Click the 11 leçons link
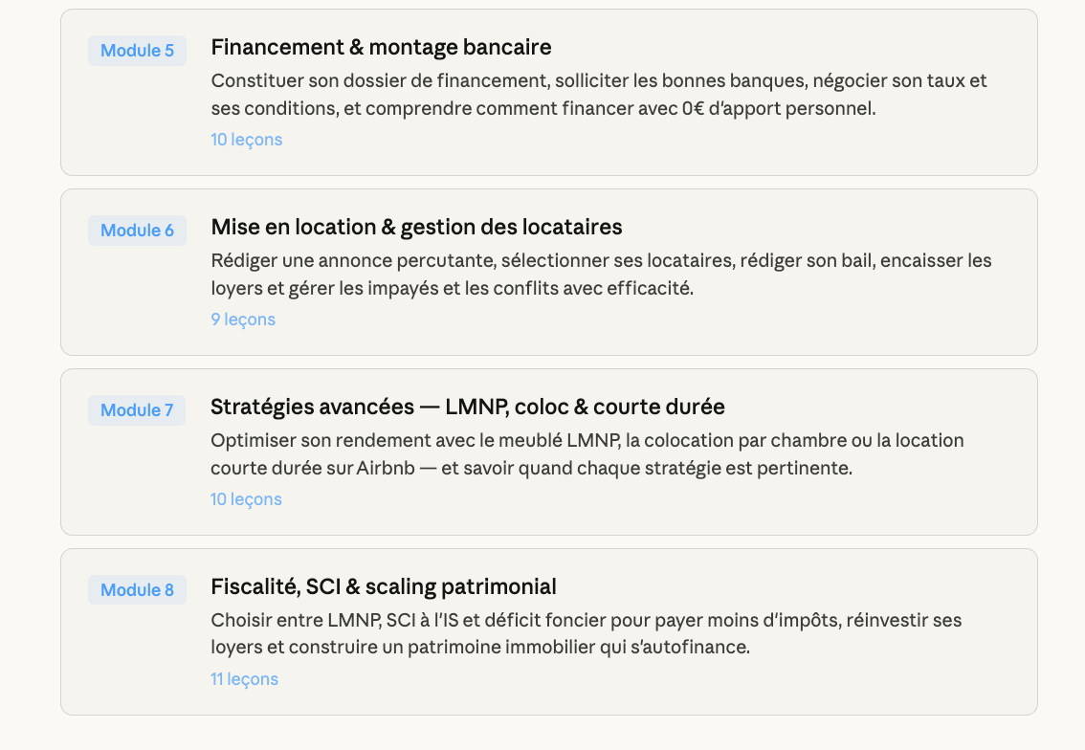This screenshot has height=750, width=1085. (x=244, y=679)
